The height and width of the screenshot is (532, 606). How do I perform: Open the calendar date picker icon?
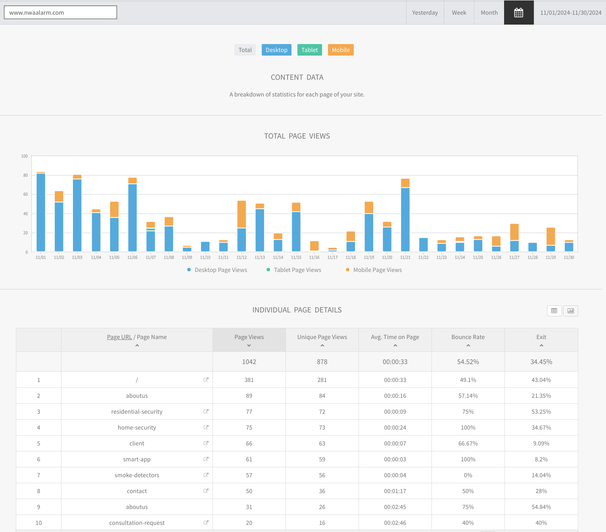[518, 13]
